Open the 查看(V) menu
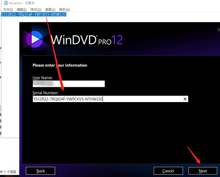This screenshot has height=177, width=220. 50,9
